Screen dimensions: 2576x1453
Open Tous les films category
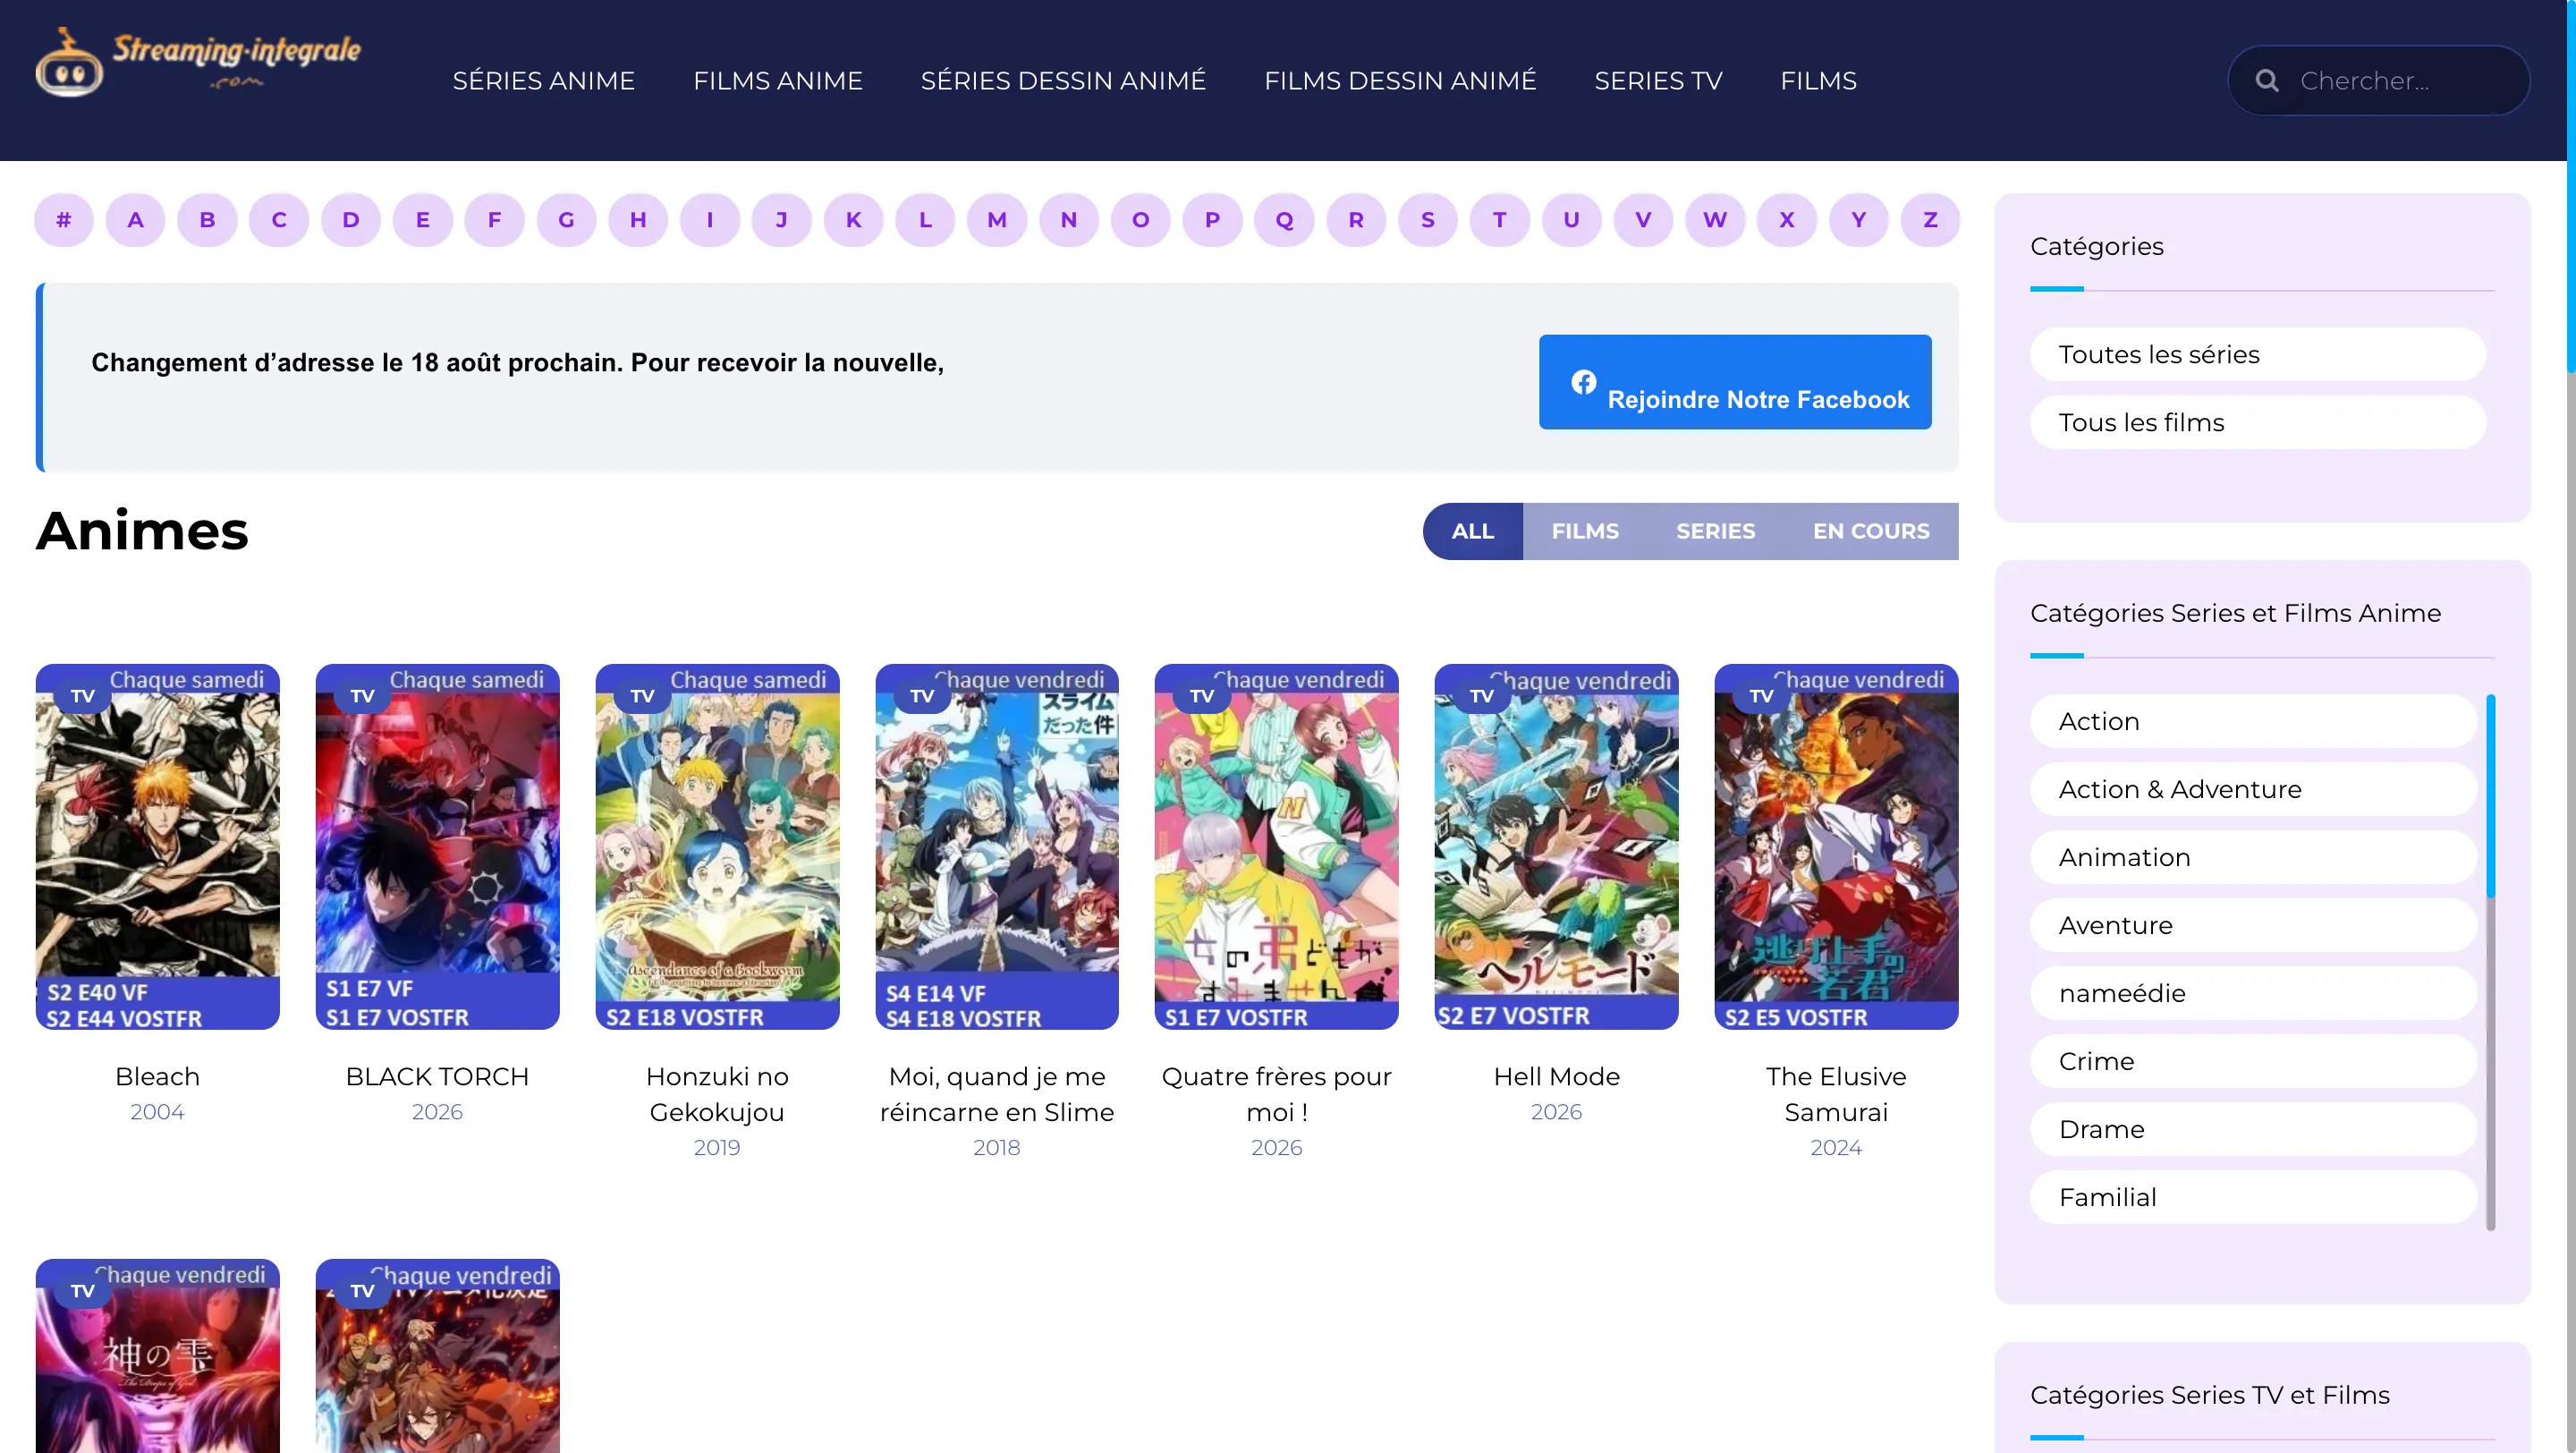2258,423
